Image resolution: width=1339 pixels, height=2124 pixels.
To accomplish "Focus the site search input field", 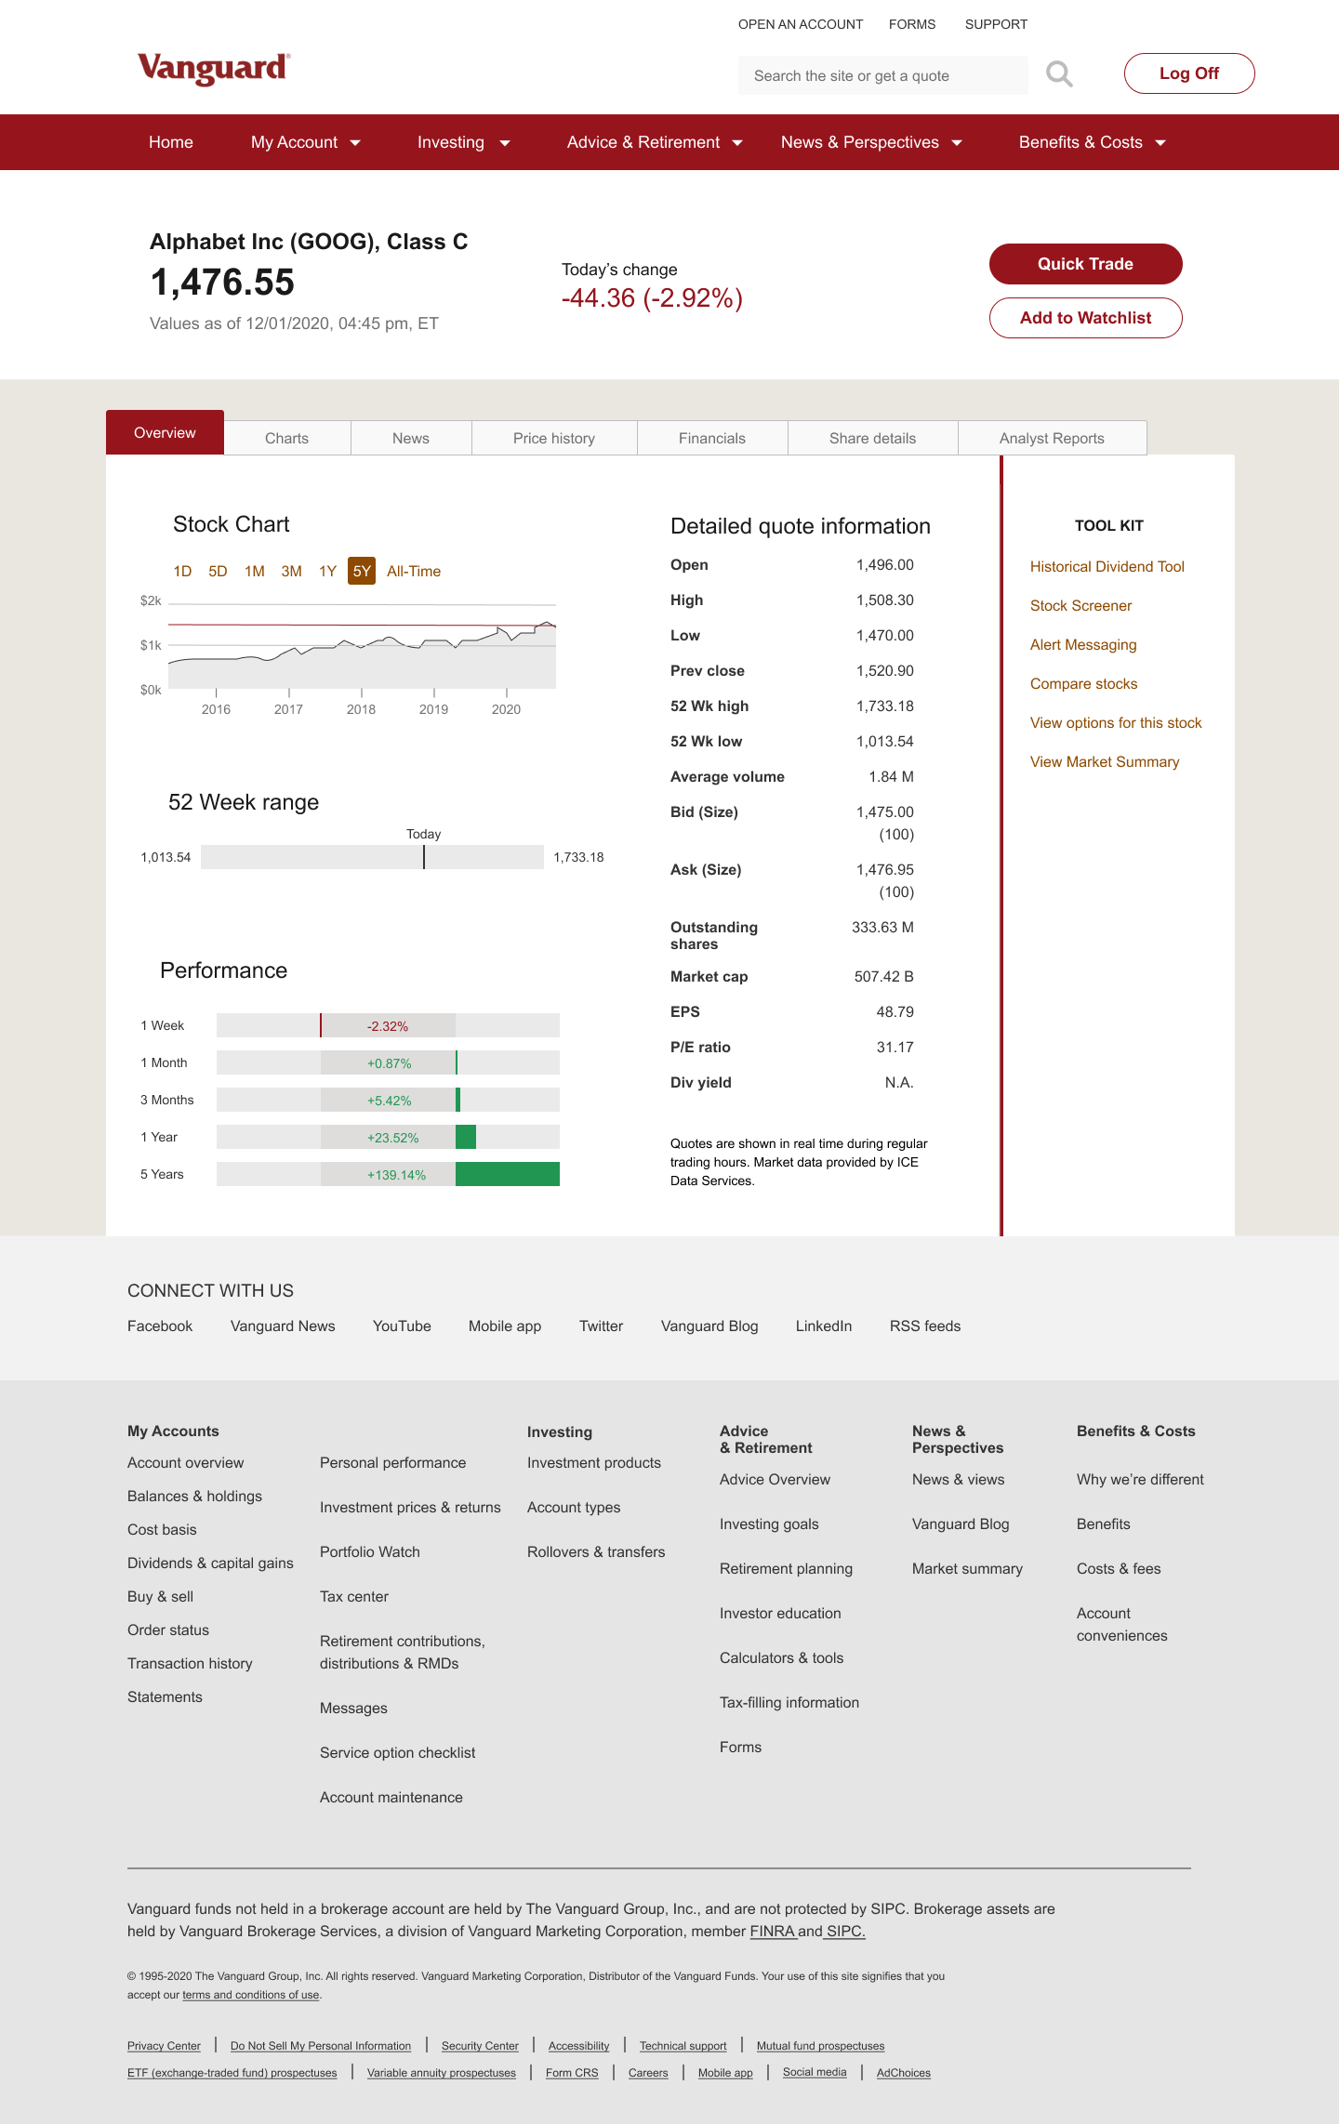I will tap(882, 75).
